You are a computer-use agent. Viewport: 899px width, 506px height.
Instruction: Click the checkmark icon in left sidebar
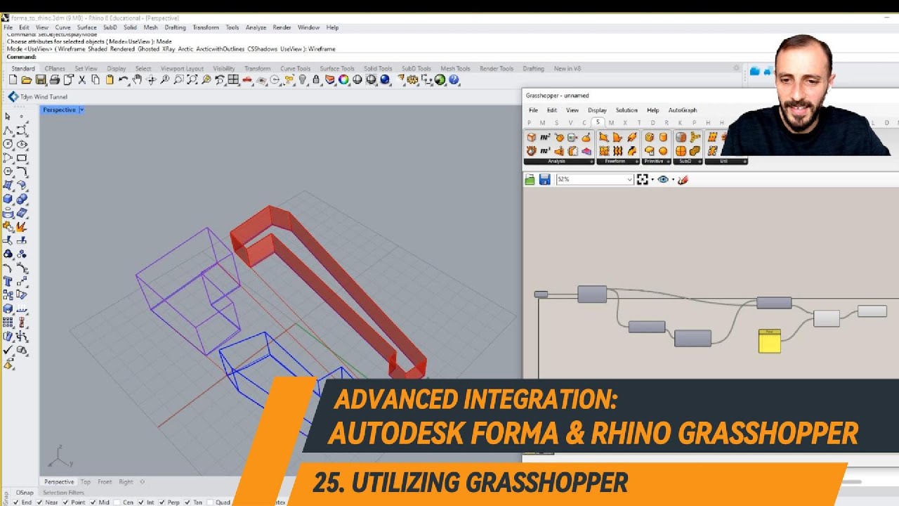point(8,349)
